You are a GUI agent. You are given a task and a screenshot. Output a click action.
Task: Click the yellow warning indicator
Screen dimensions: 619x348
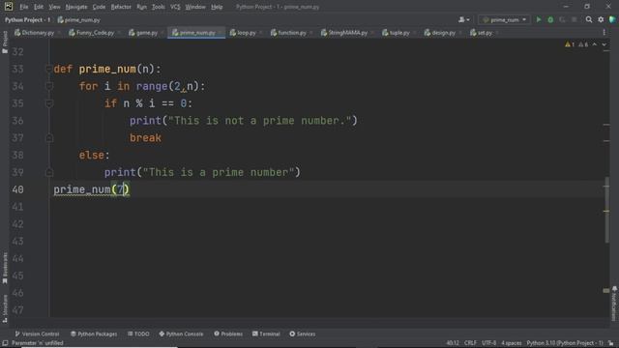tap(570, 44)
